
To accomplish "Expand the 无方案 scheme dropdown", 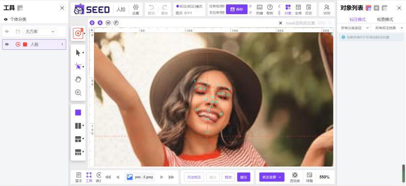I will [x=39, y=32].
